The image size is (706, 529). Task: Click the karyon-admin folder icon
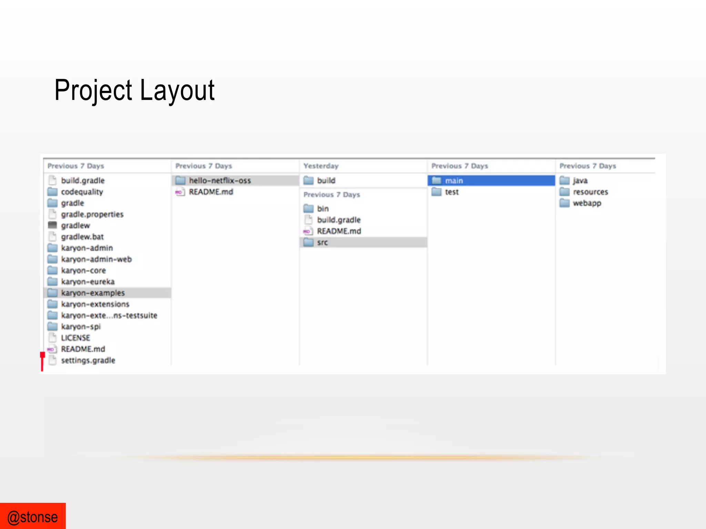pos(52,248)
